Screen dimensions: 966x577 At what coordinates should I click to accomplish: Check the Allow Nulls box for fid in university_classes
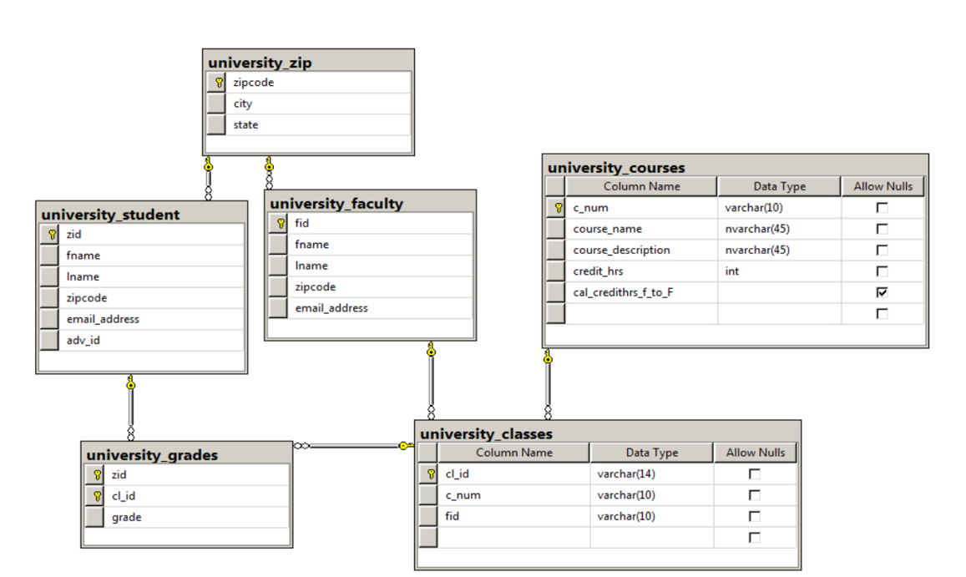[x=754, y=515]
